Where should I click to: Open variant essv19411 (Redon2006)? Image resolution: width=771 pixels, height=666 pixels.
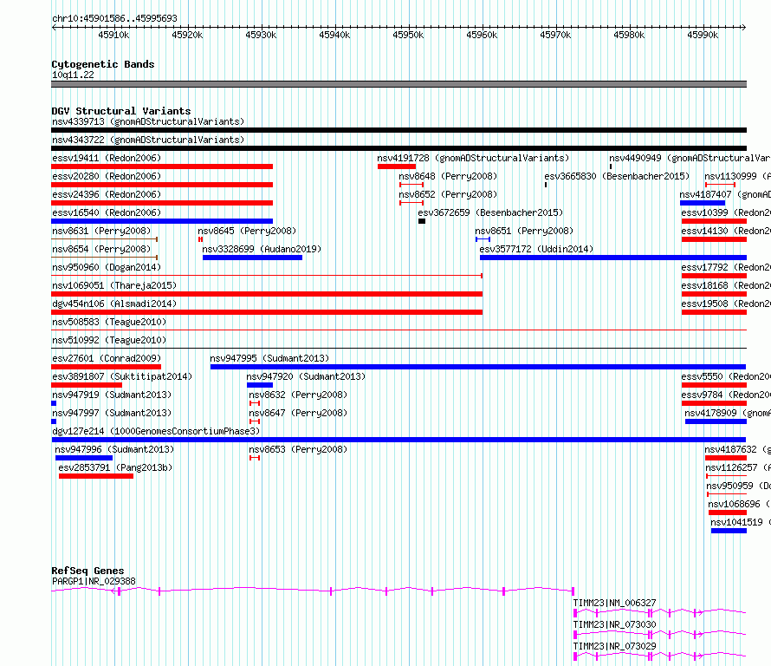point(107,158)
